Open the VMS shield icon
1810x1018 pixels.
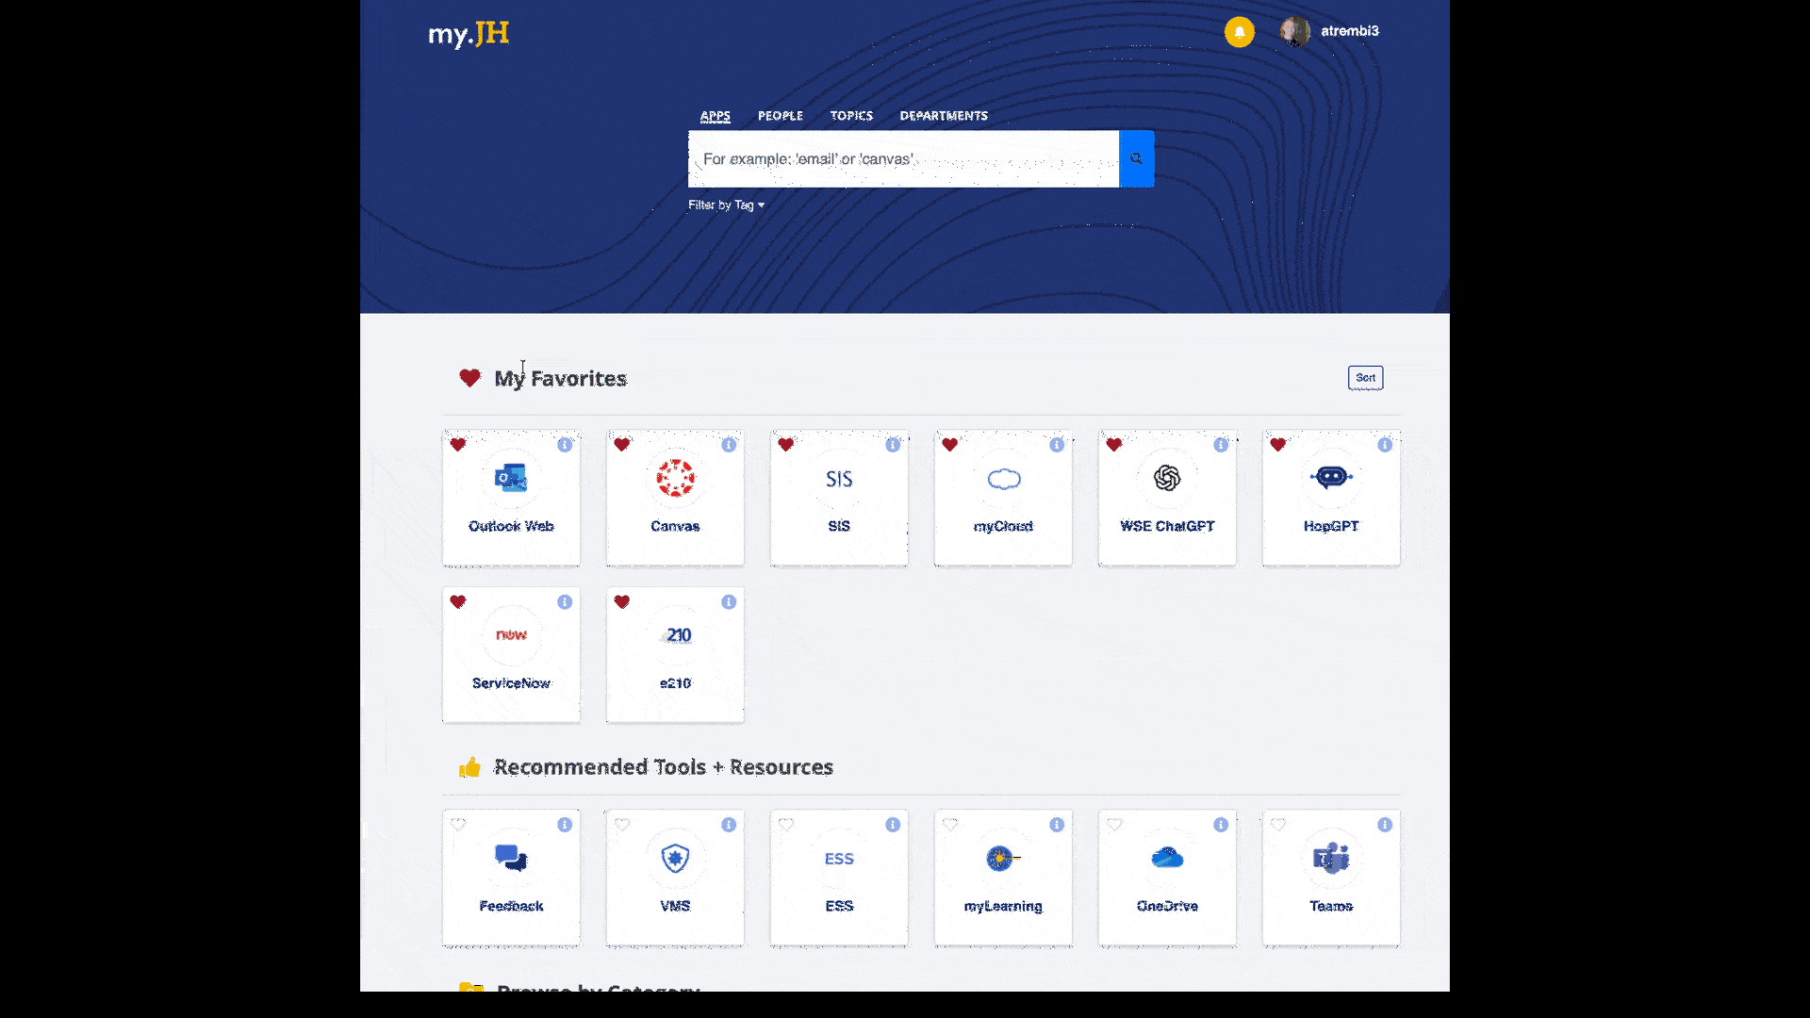point(675,858)
